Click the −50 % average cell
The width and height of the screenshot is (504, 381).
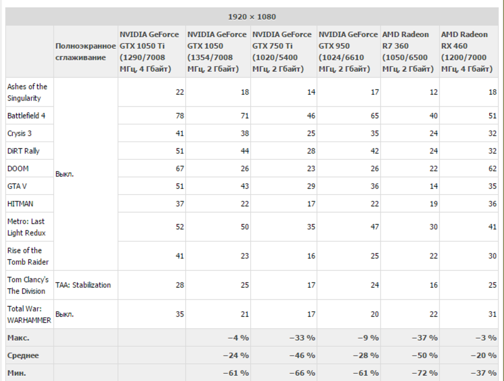click(424, 355)
